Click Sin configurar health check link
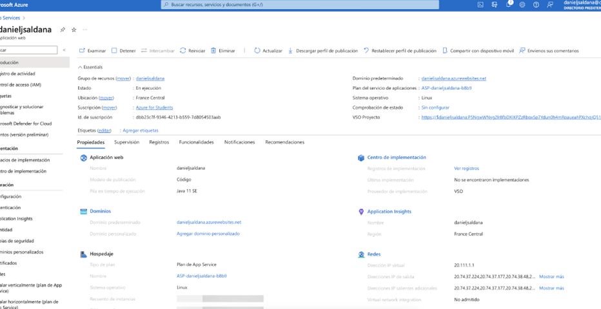Screen dimensions: 601x309 pos(435,108)
